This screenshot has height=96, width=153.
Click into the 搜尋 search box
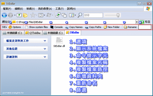(93, 15)
